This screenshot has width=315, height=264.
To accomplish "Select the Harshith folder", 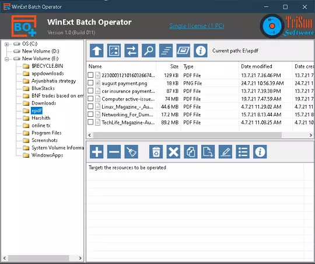I will pos(41,118).
